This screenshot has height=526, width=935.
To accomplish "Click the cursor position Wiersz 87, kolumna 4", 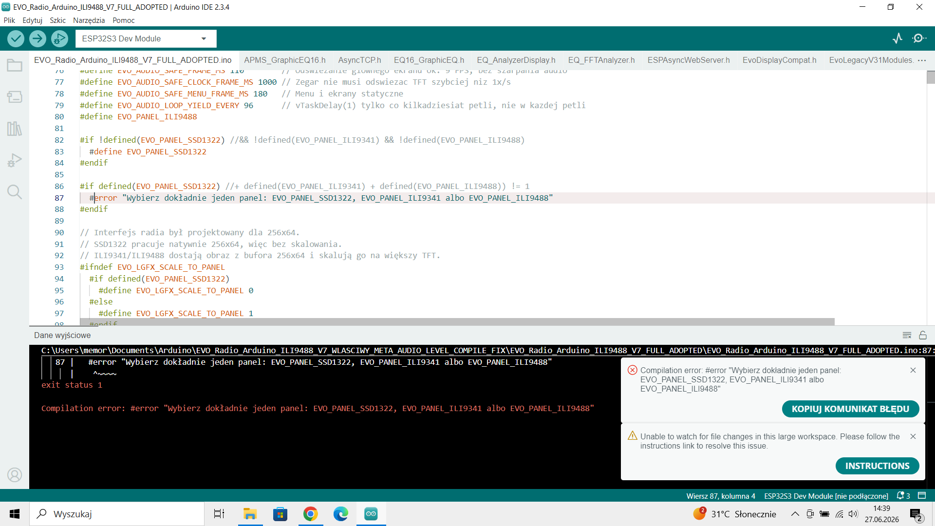I will [x=721, y=496].
